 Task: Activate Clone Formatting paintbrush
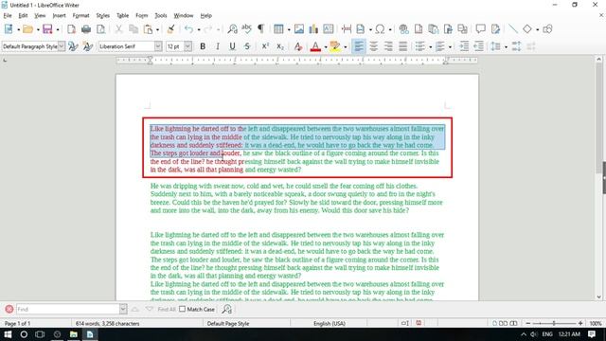point(170,29)
